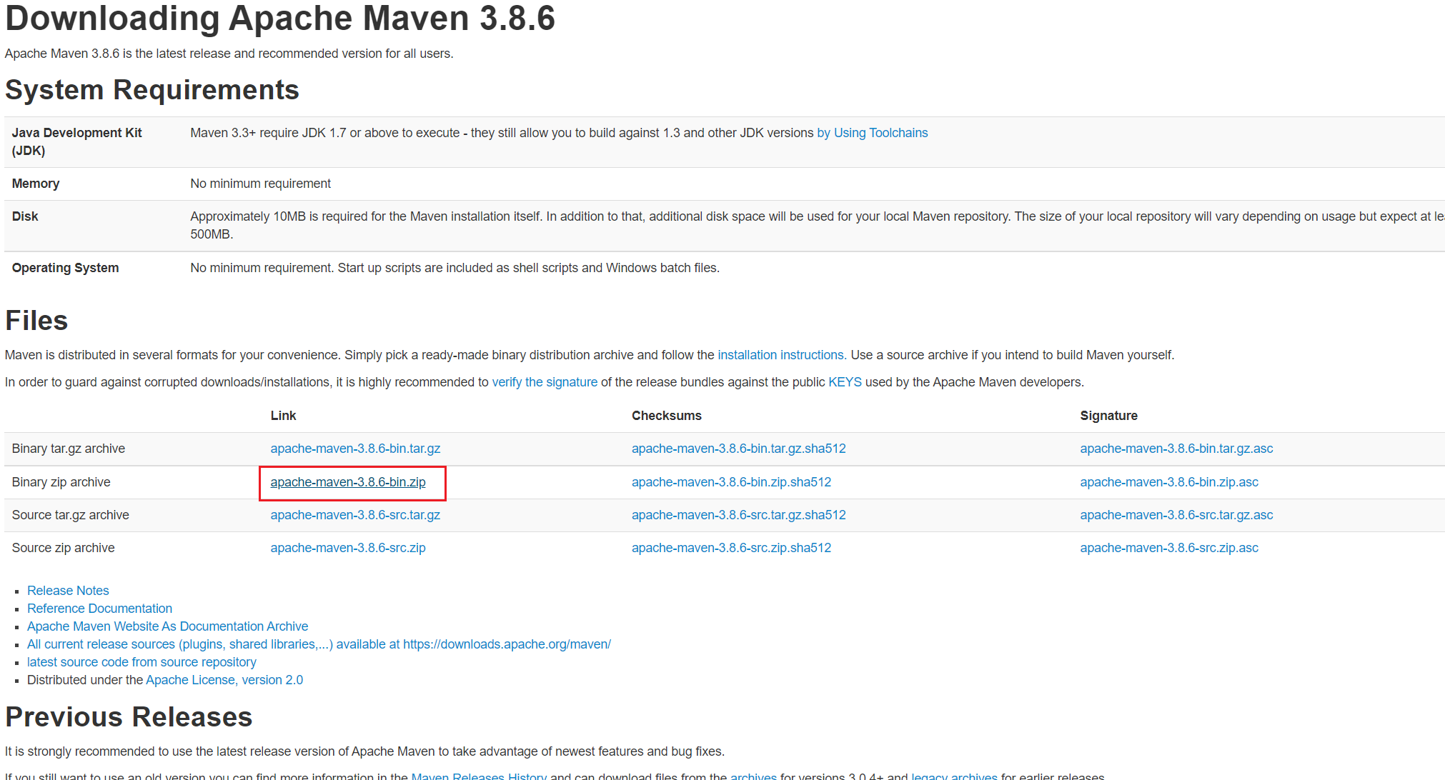Open the Maven Releases History link
The height and width of the screenshot is (780, 1445).
pos(478,776)
